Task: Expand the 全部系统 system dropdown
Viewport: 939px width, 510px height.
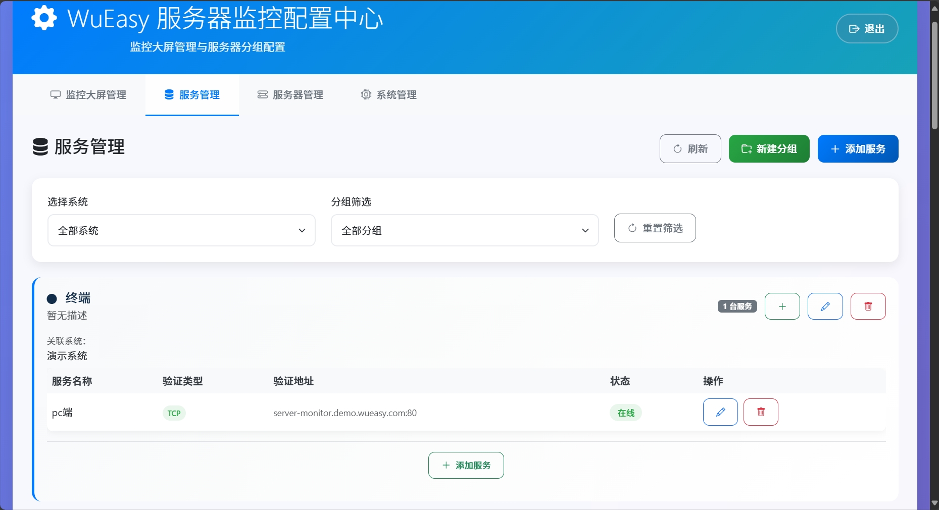Action: [181, 230]
